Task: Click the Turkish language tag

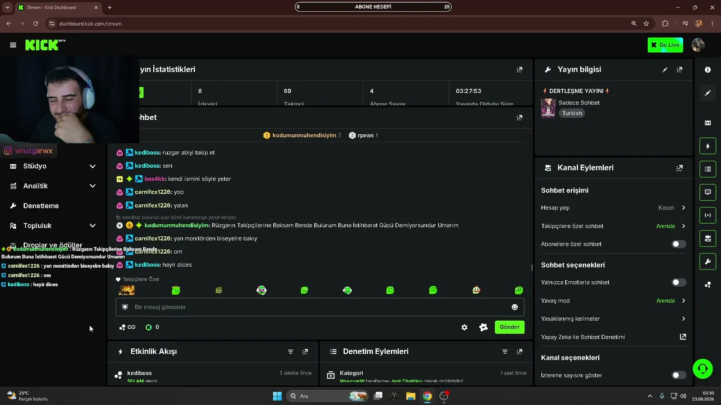Action: (572, 113)
